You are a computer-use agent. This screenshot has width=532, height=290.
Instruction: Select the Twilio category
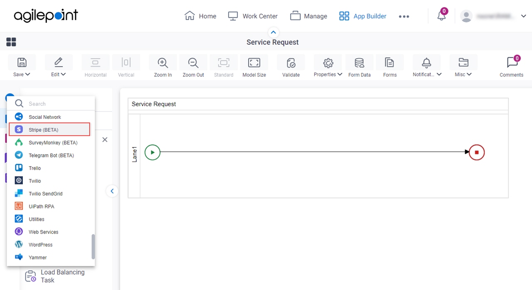(51, 181)
